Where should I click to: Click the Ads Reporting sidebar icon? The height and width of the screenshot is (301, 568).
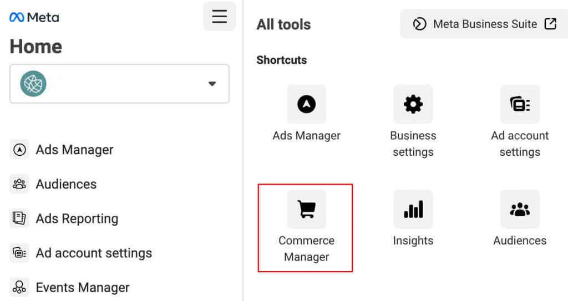pyautogui.click(x=19, y=218)
